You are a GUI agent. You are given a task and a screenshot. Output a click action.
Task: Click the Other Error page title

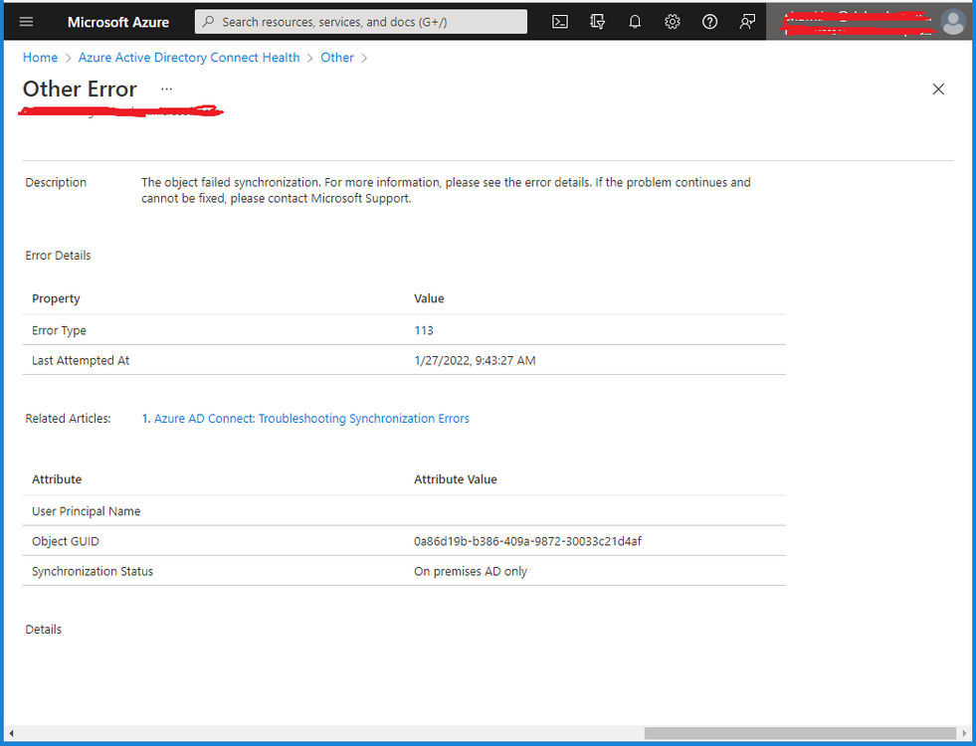click(80, 89)
